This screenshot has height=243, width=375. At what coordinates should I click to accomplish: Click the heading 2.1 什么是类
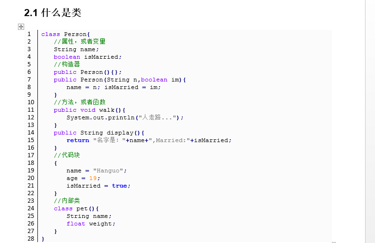53,12
